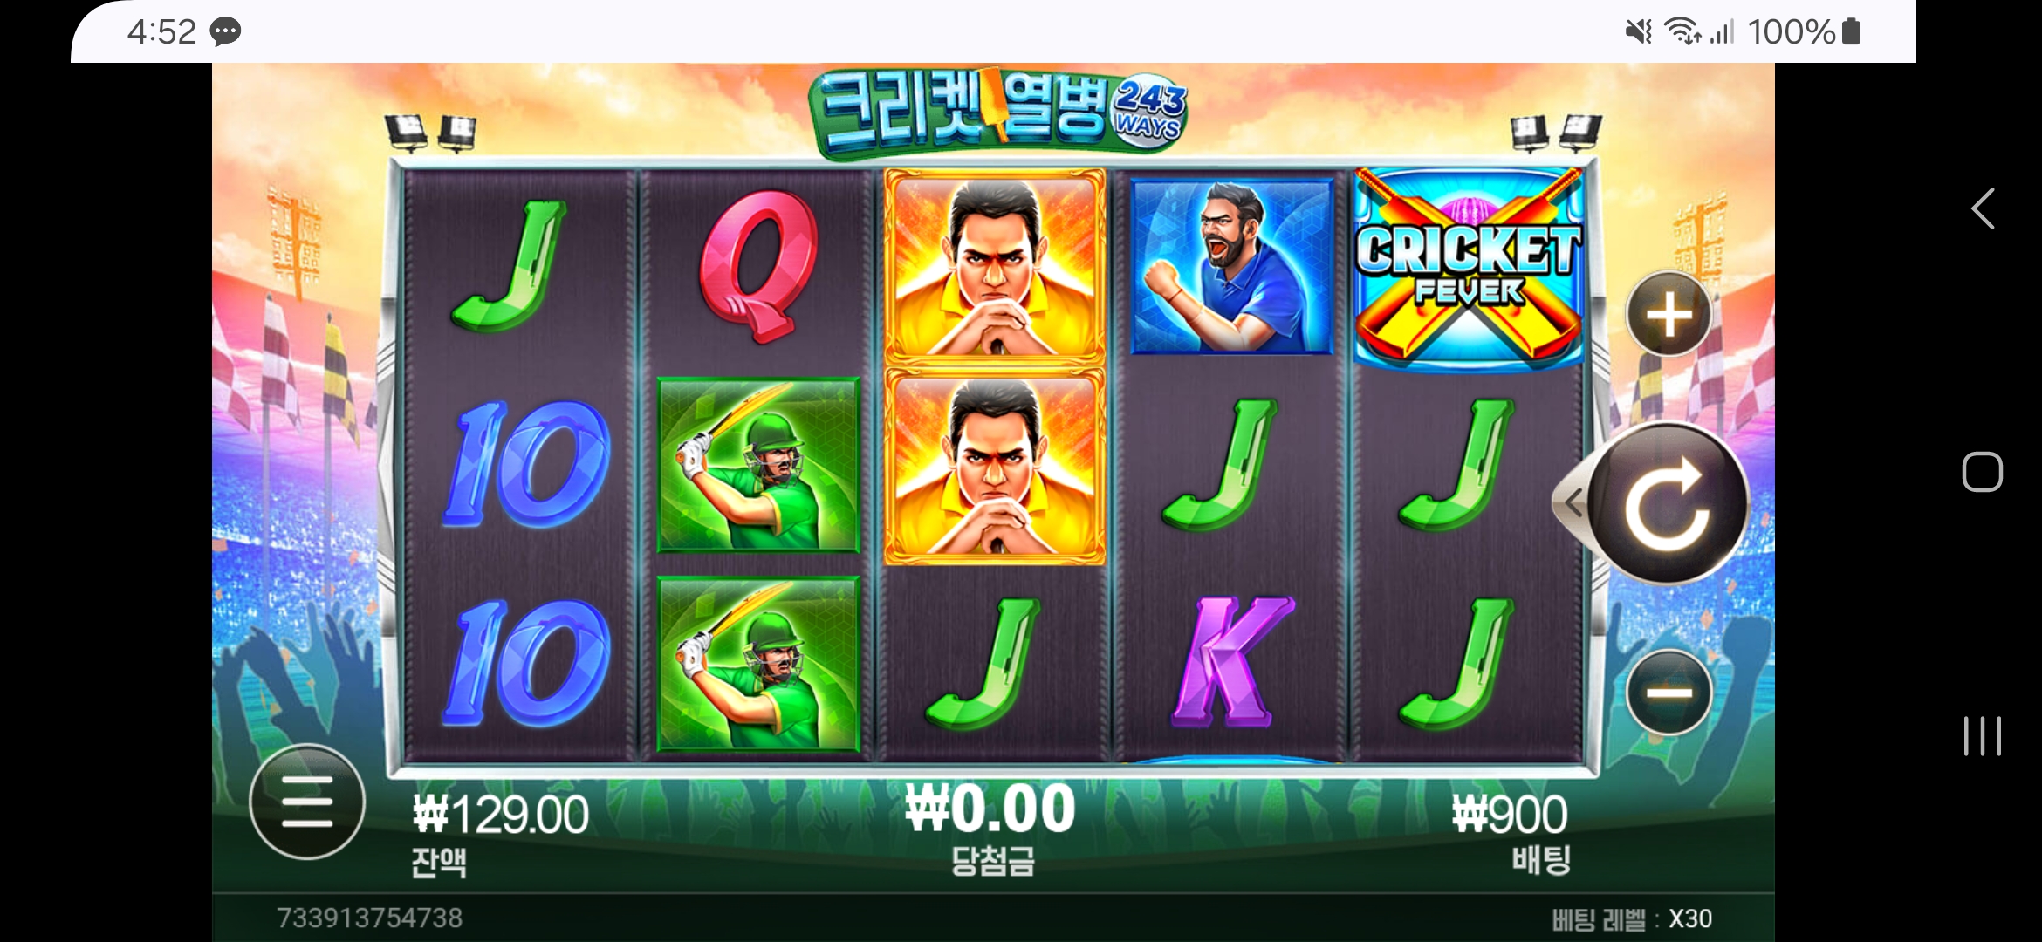2042x942 pixels.
Task: Tap the Android back navigation arrow
Action: point(1983,209)
